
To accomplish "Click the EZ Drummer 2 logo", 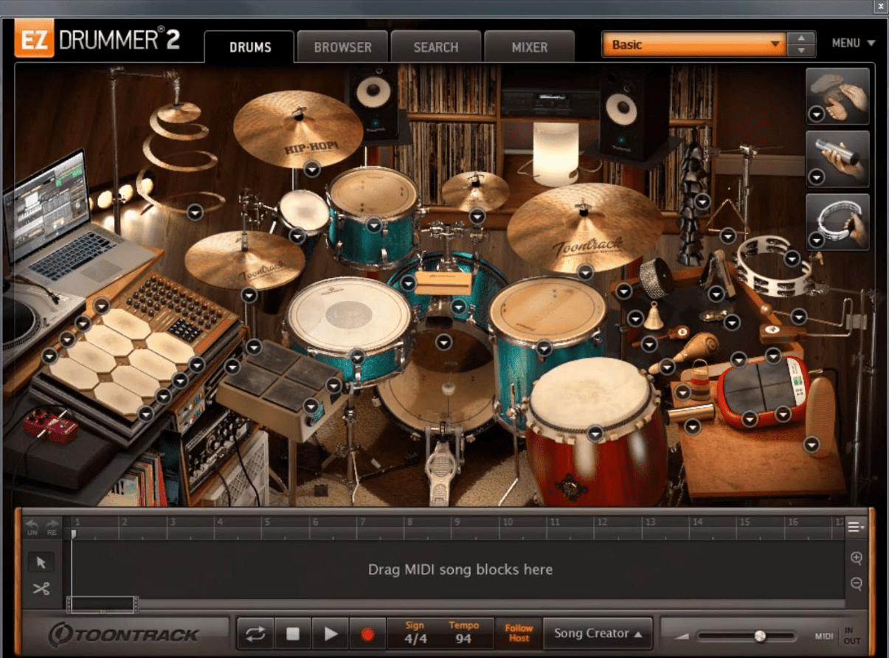I will pos(97,38).
